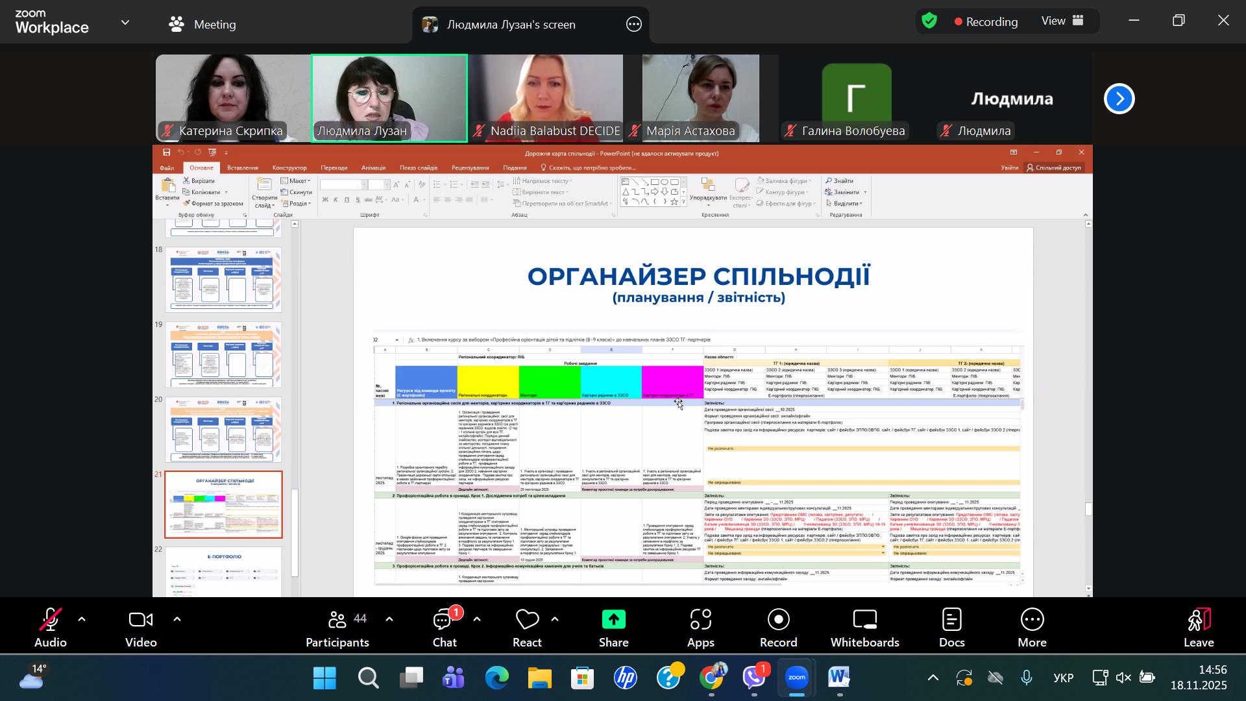Click the green Share screen icon

point(613,621)
